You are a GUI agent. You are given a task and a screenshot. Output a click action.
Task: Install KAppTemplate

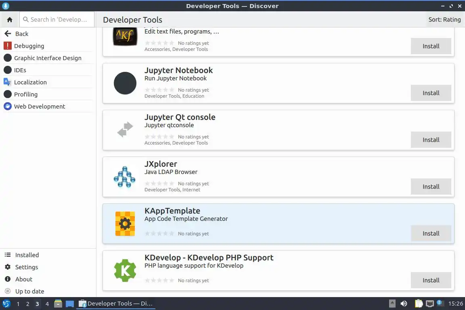431,233
